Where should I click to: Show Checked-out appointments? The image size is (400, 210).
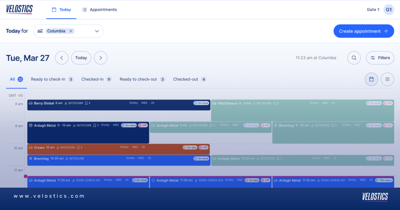coord(190,79)
